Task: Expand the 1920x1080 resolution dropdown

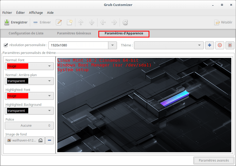Action: tap(113, 45)
